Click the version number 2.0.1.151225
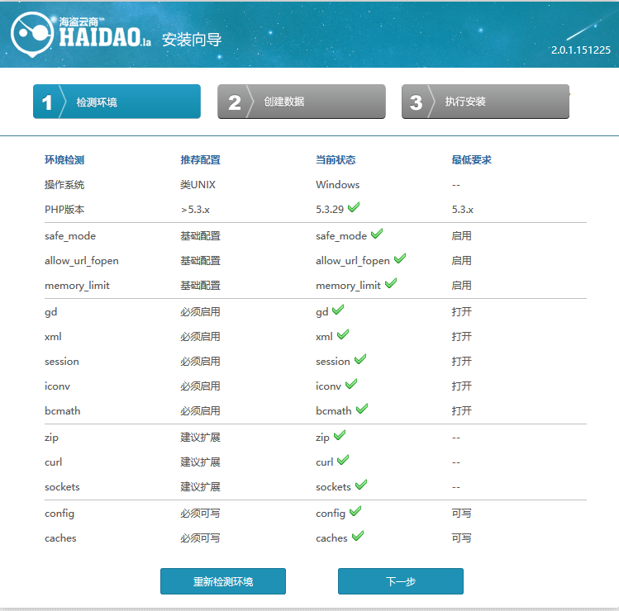 [580, 50]
